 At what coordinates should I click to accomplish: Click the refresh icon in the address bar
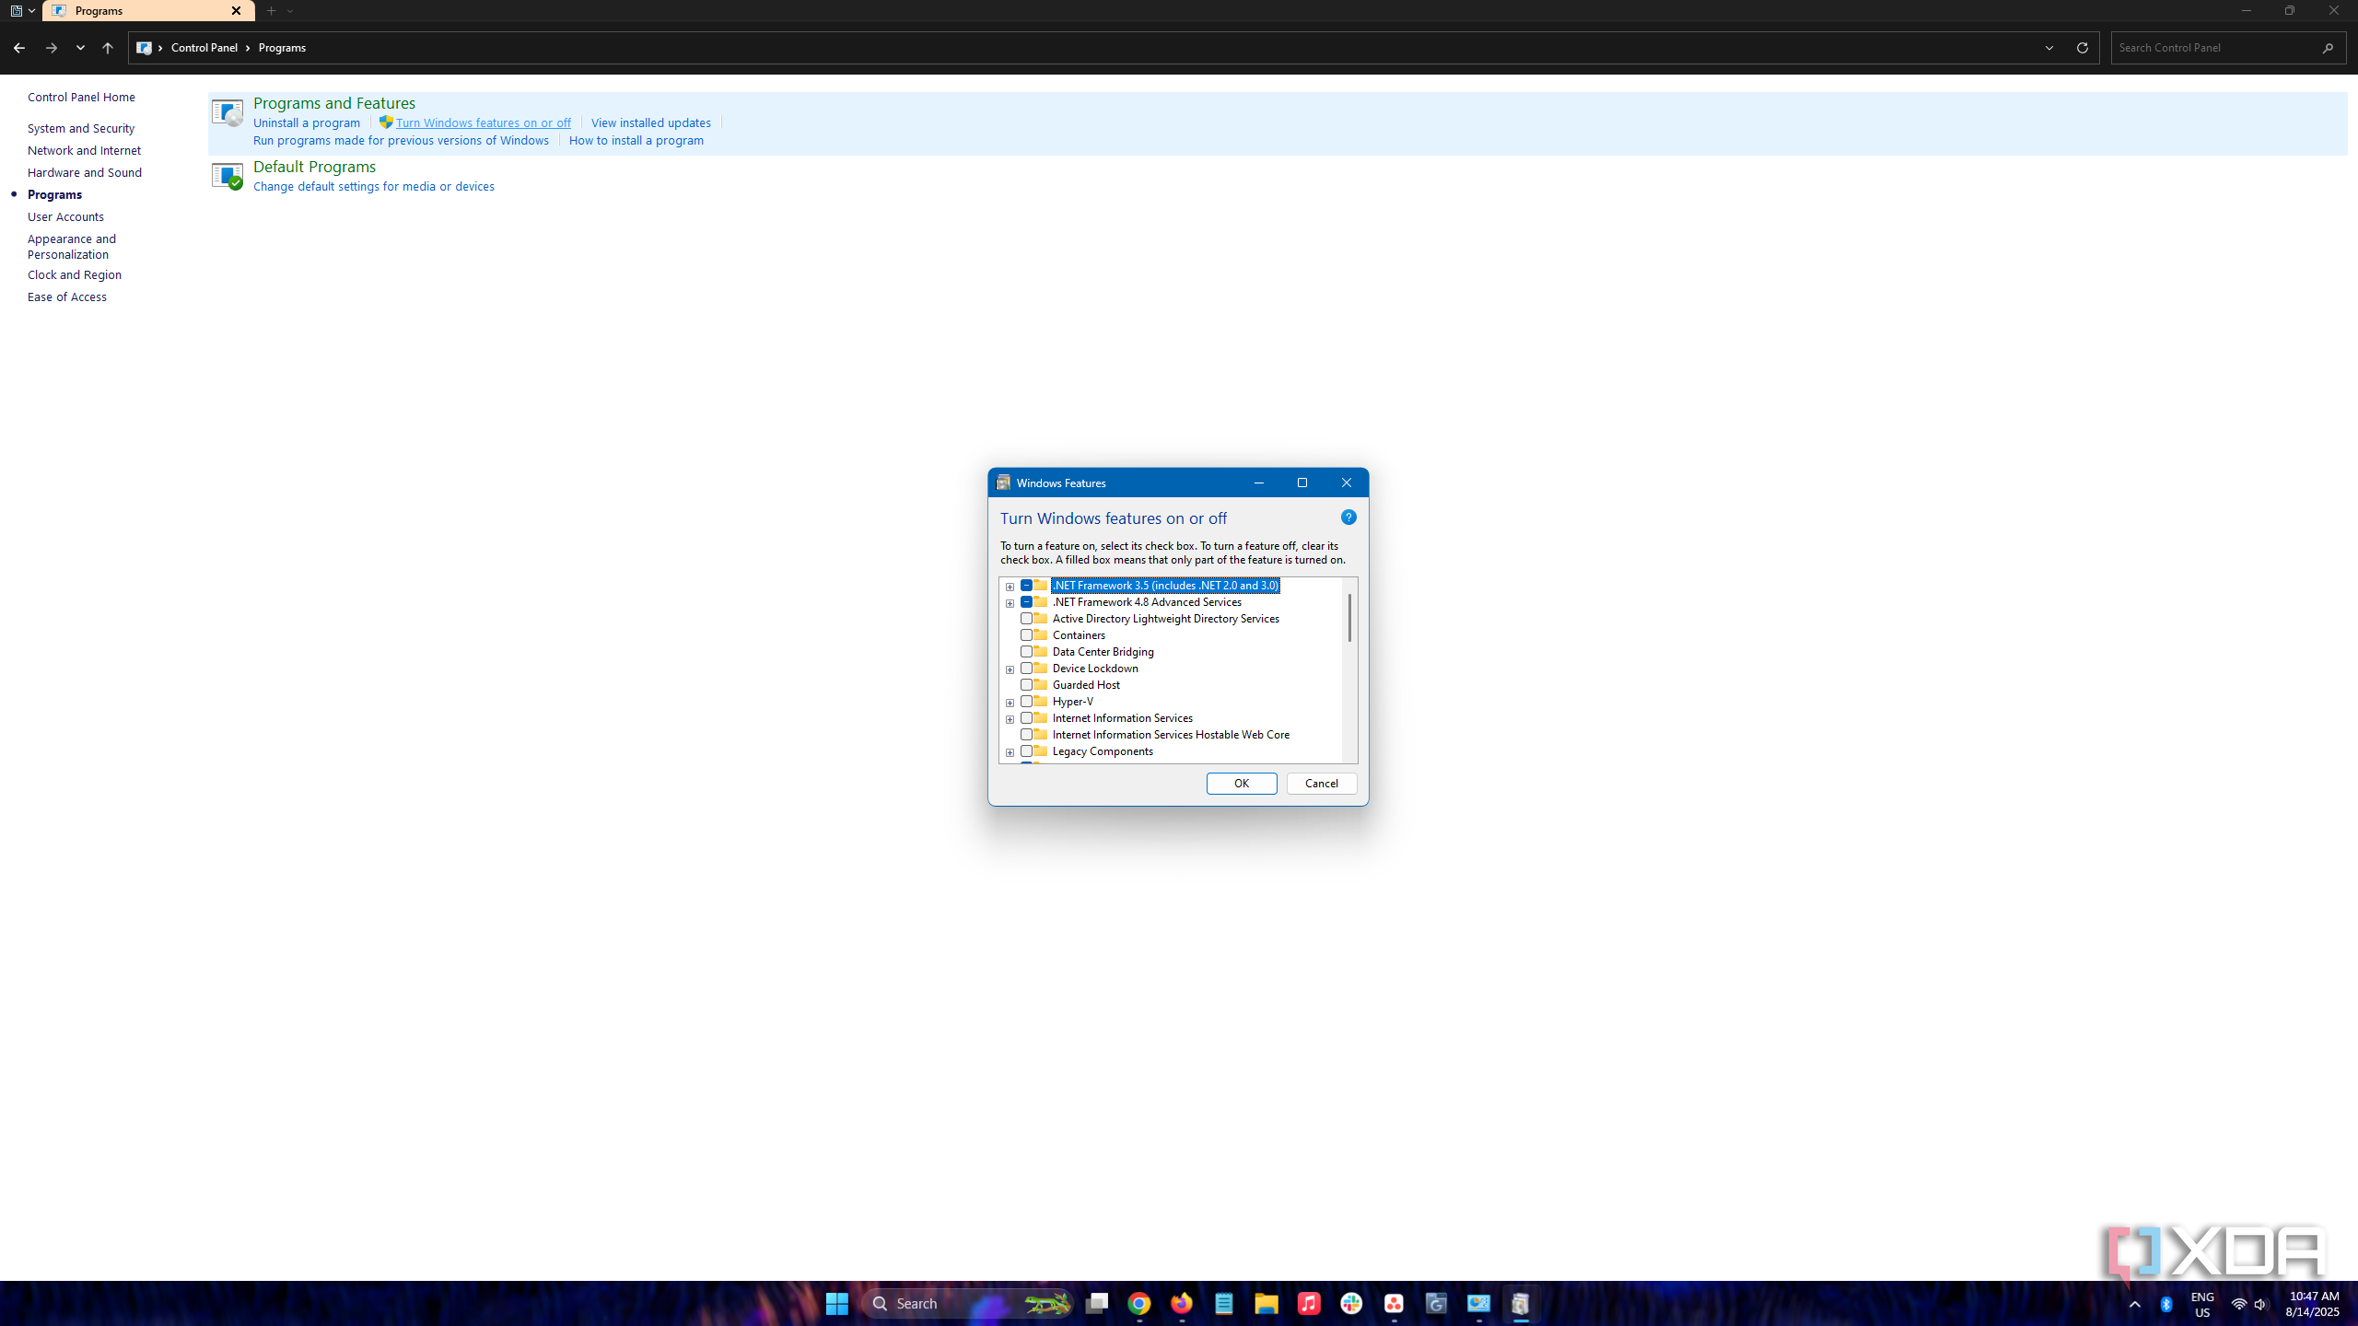click(x=2082, y=48)
